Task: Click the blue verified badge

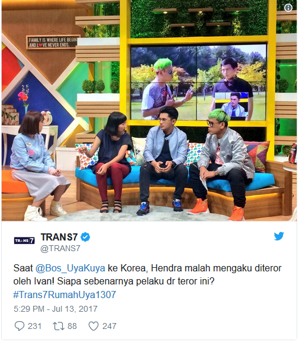Action: pos(85,237)
